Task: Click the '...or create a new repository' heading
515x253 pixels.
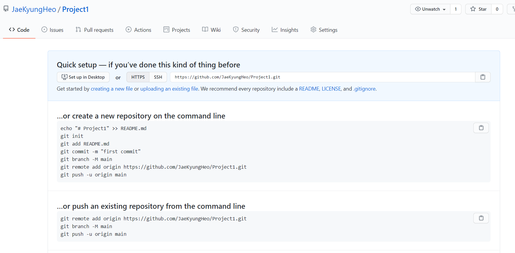Action: point(141,116)
